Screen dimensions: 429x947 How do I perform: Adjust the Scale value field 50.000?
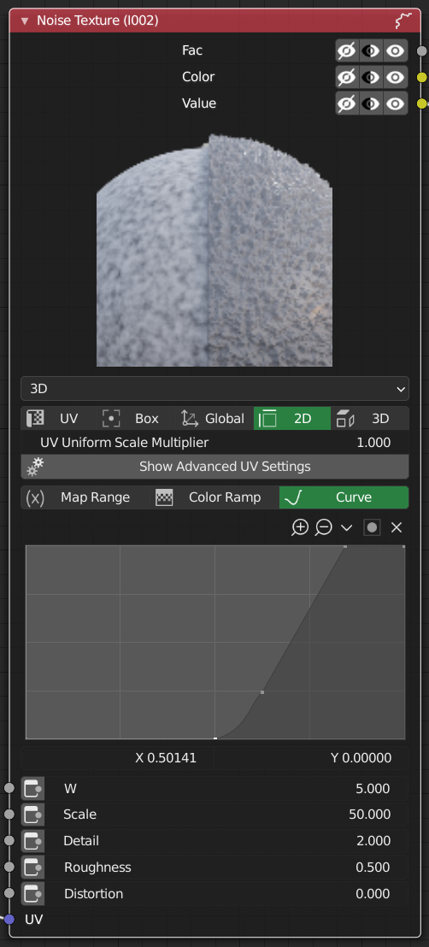point(227,815)
